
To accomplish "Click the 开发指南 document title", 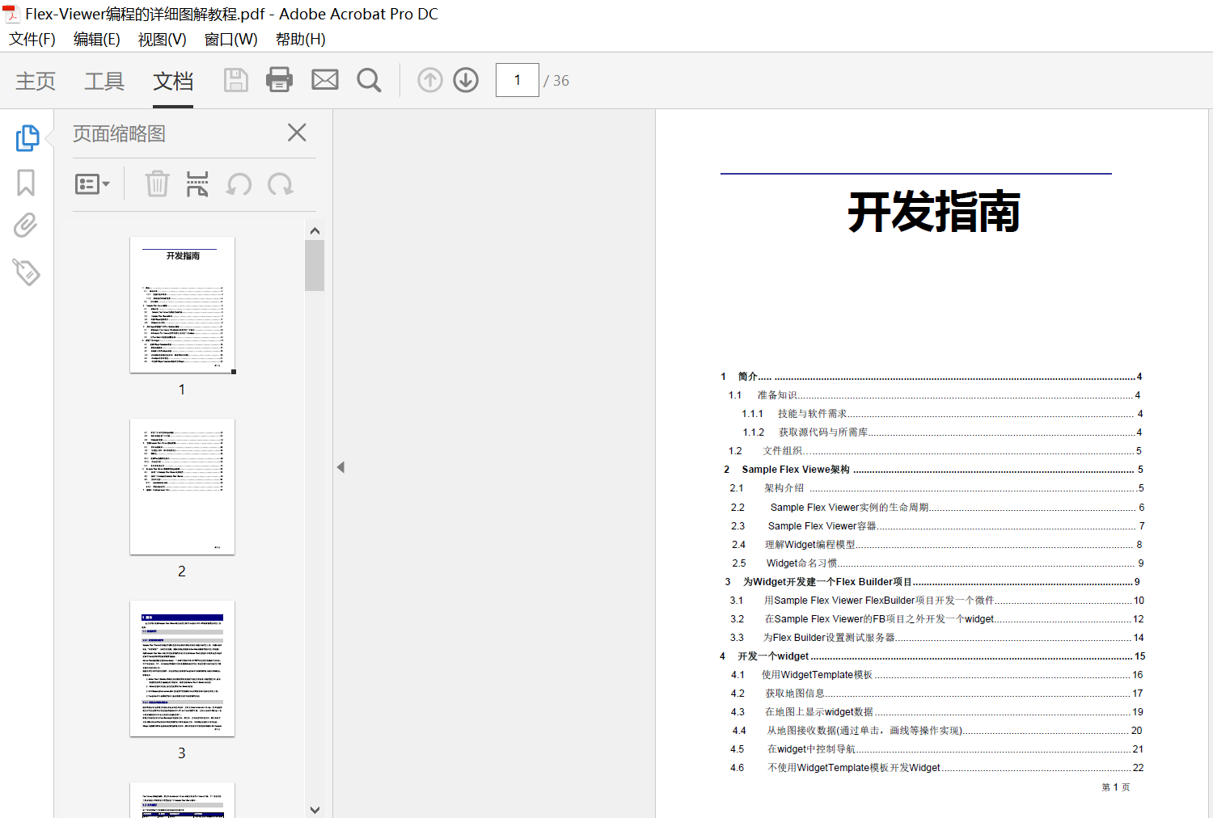I will (x=933, y=212).
